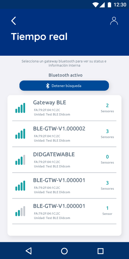Tap the back arrow in the header
Image resolution: width=129 pixels, height=259 pixels.
click(13, 21)
